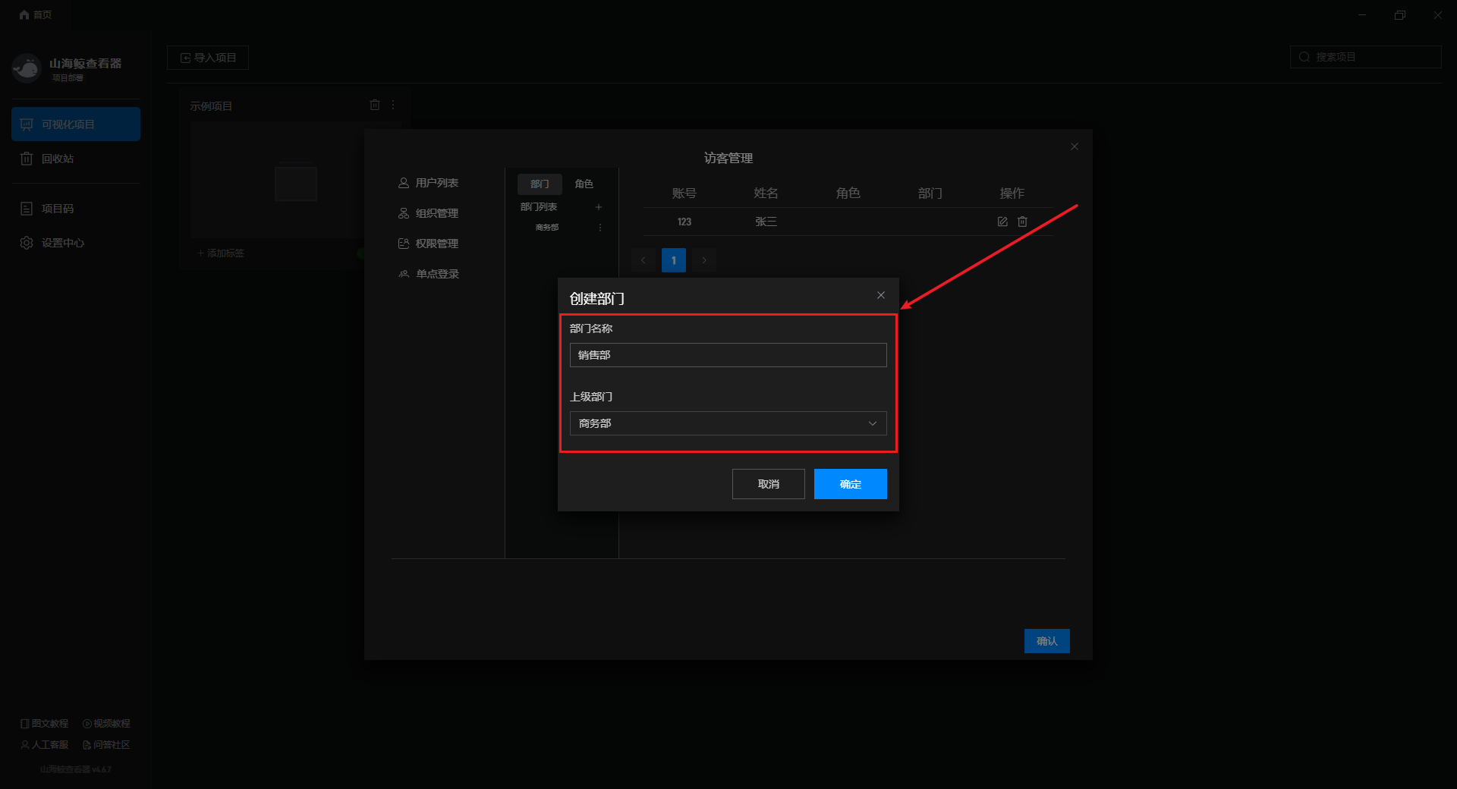Switch to the 角色 tab
This screenshot has width=1457, height=789.
click(584, 184)
